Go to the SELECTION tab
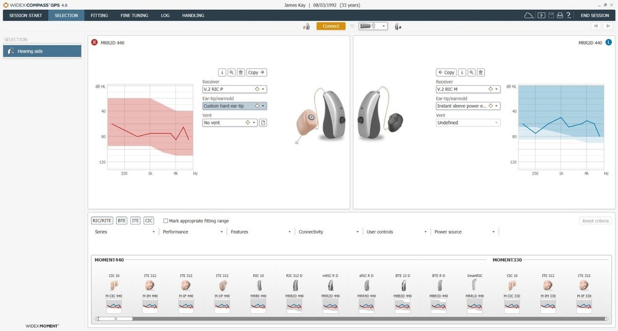618x331 pixels. (x=66, y=15)
